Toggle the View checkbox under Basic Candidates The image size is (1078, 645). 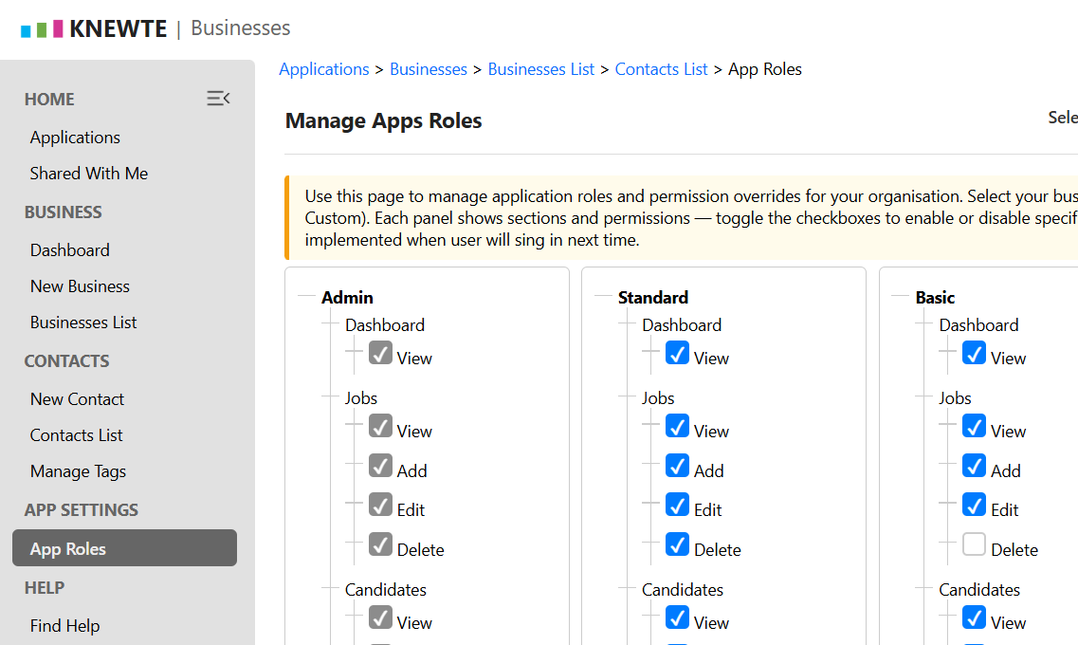click(x=974, y=617)
